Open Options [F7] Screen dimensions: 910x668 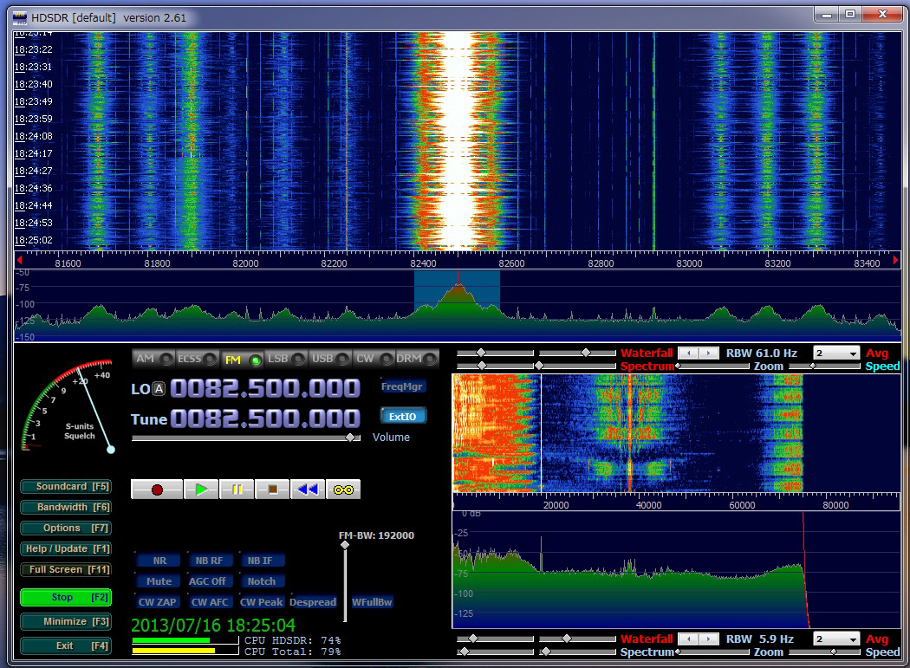[66, 529]
